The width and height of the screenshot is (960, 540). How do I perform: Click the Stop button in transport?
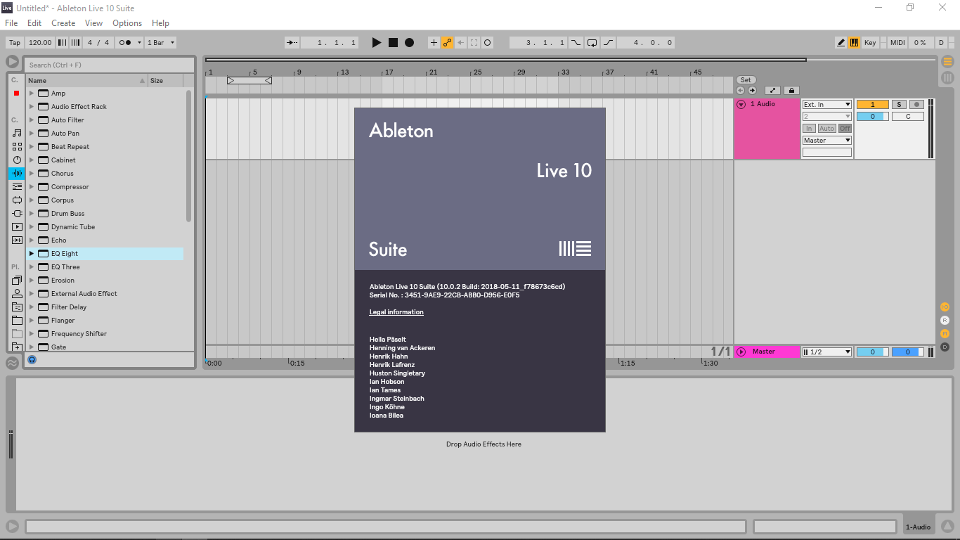(393, 43)
